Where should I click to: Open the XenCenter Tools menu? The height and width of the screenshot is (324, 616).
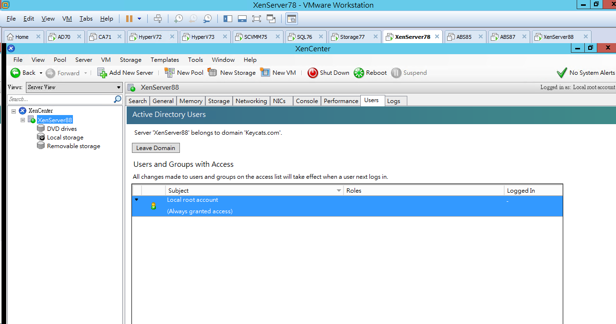[195, 60]
